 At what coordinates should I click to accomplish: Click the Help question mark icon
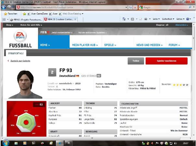pos(188,19)
